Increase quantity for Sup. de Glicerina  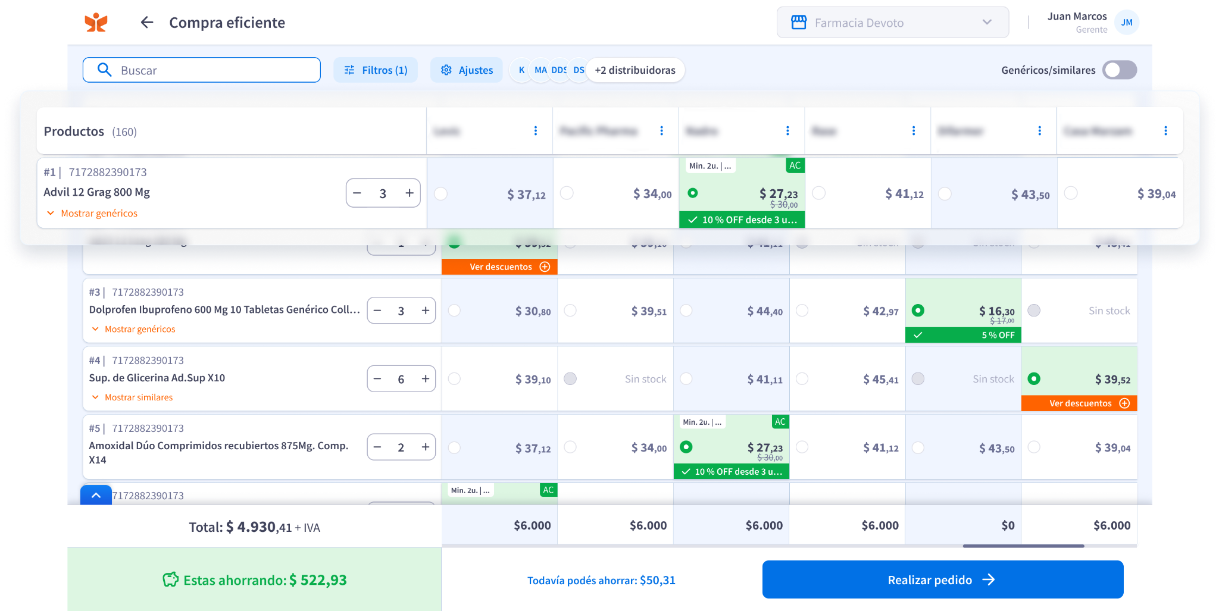[x=426, y=379]
